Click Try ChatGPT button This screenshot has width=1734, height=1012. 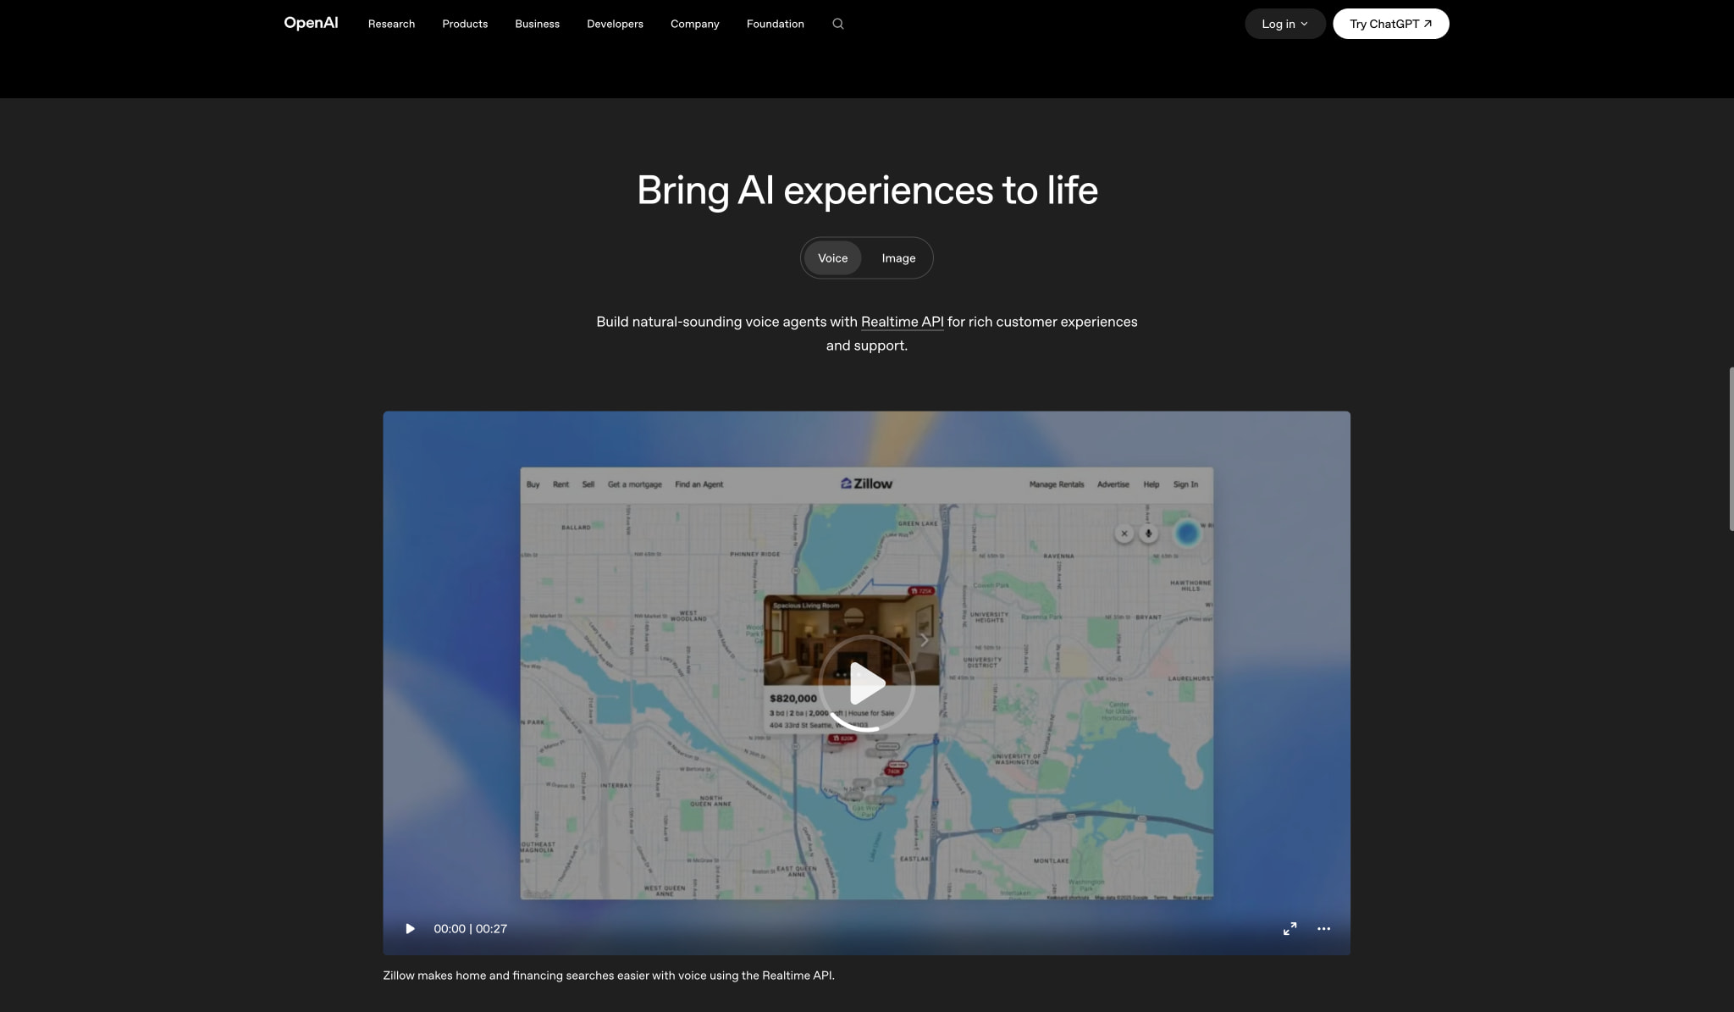tap(1390, 24)
